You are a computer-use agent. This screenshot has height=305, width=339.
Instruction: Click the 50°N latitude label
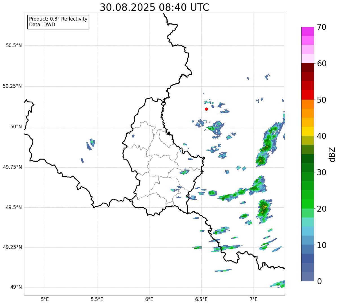(16, 127)
